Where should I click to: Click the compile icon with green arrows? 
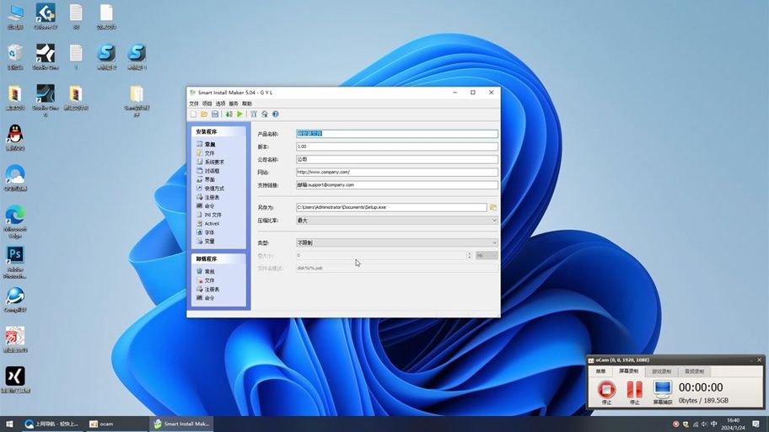(229, 115)
